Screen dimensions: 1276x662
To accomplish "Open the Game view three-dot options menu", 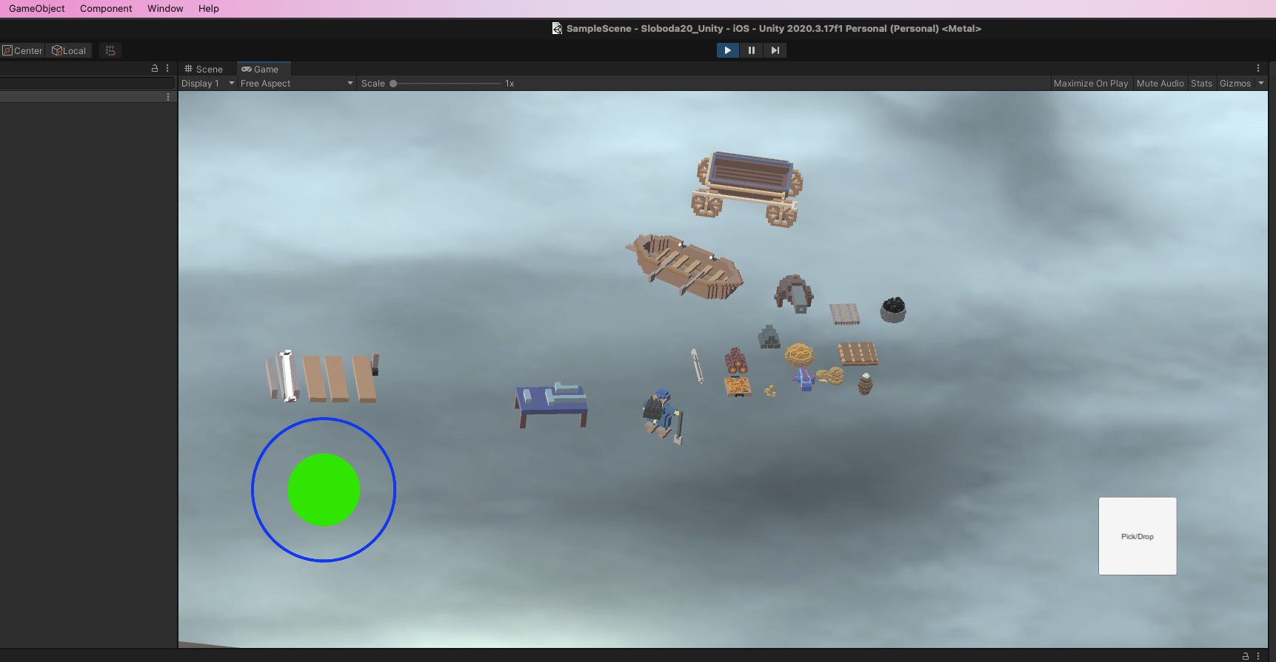I will point(1257,68).
